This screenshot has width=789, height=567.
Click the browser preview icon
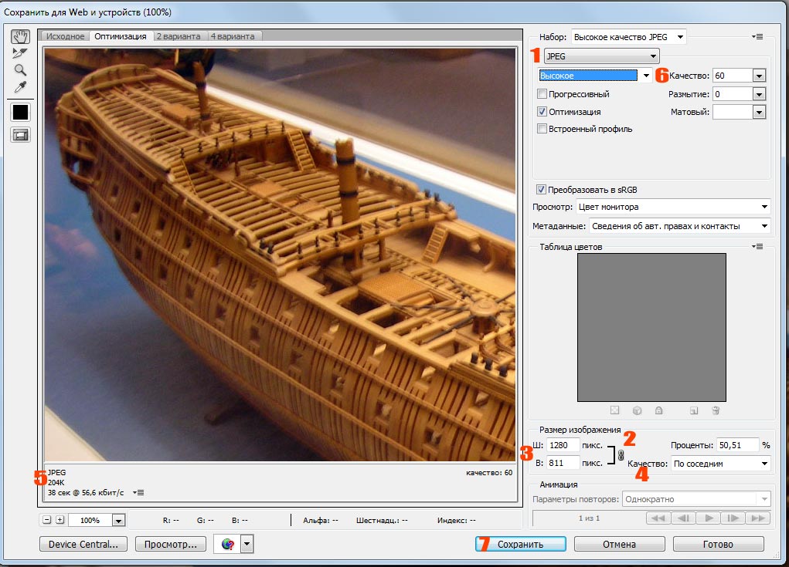click(x=228, y=544)
